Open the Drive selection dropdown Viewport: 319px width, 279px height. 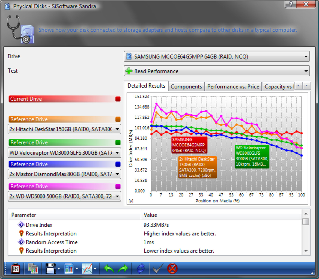tap(217, 56)
